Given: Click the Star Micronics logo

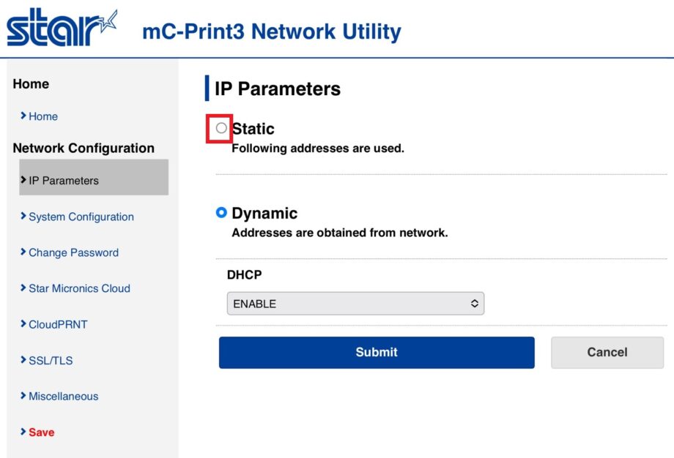Looking at the screenshot, I should 62,29.
